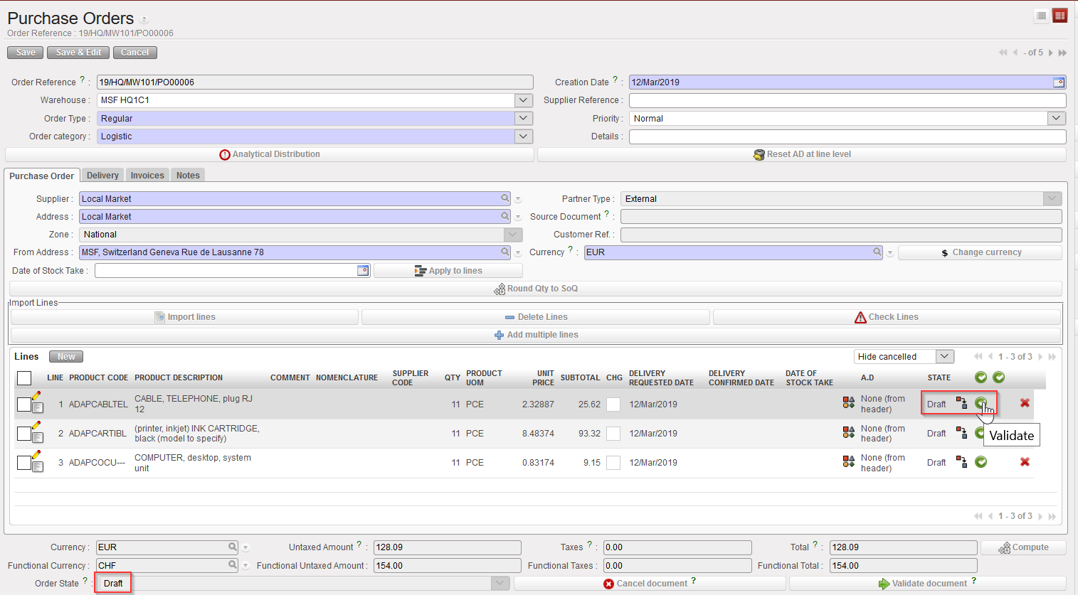Click into the Supplier Reference field
This screenshot has width=1078, height=595.
pos(847,100)
